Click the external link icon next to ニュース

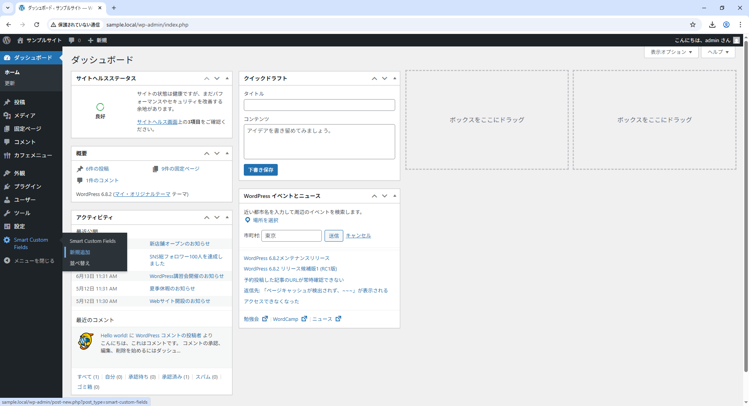pos(339,319)
